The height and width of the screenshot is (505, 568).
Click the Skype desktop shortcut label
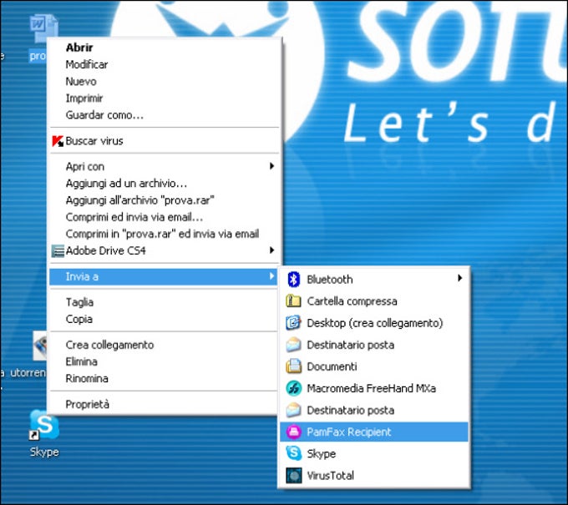tap(44, 452)
